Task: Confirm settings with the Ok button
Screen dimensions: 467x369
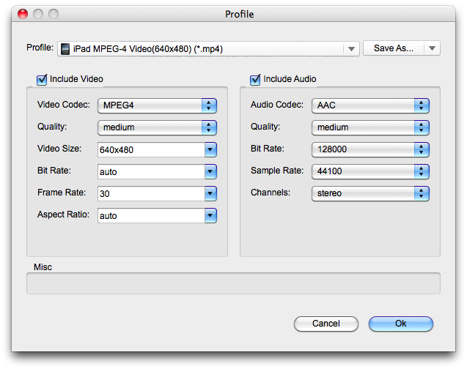Action: pos(400,324)
